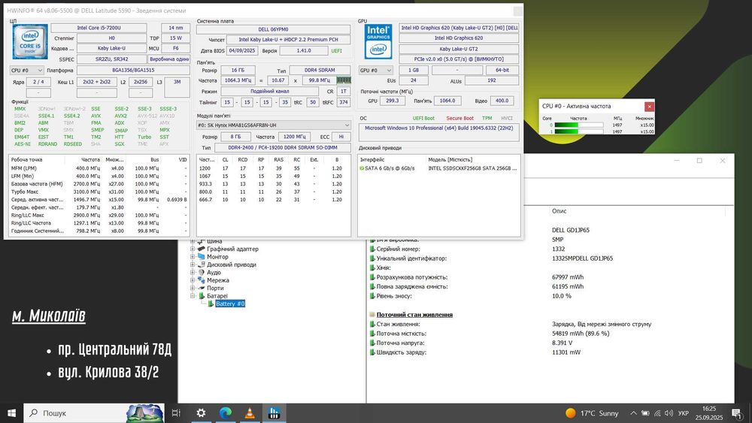Click the Поточний стан живлення section heading
The image size is (752, 423).
pos(414,315)
